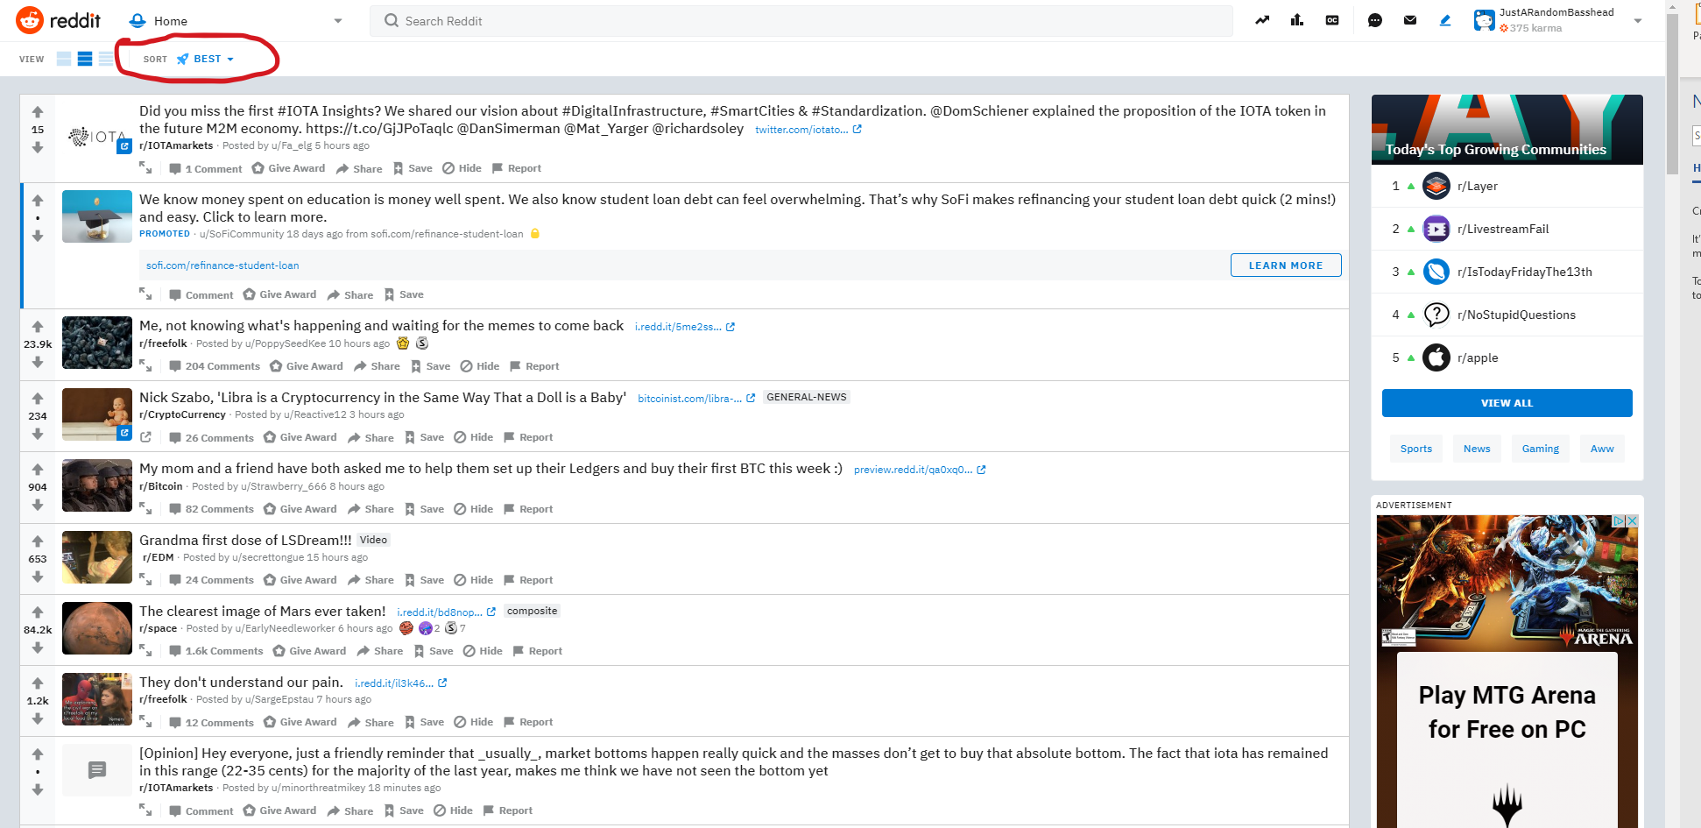Downvote the Nick Szabo Libra post
The height and width of the screenshot is (828, 1701).
(x=38, y=434)
